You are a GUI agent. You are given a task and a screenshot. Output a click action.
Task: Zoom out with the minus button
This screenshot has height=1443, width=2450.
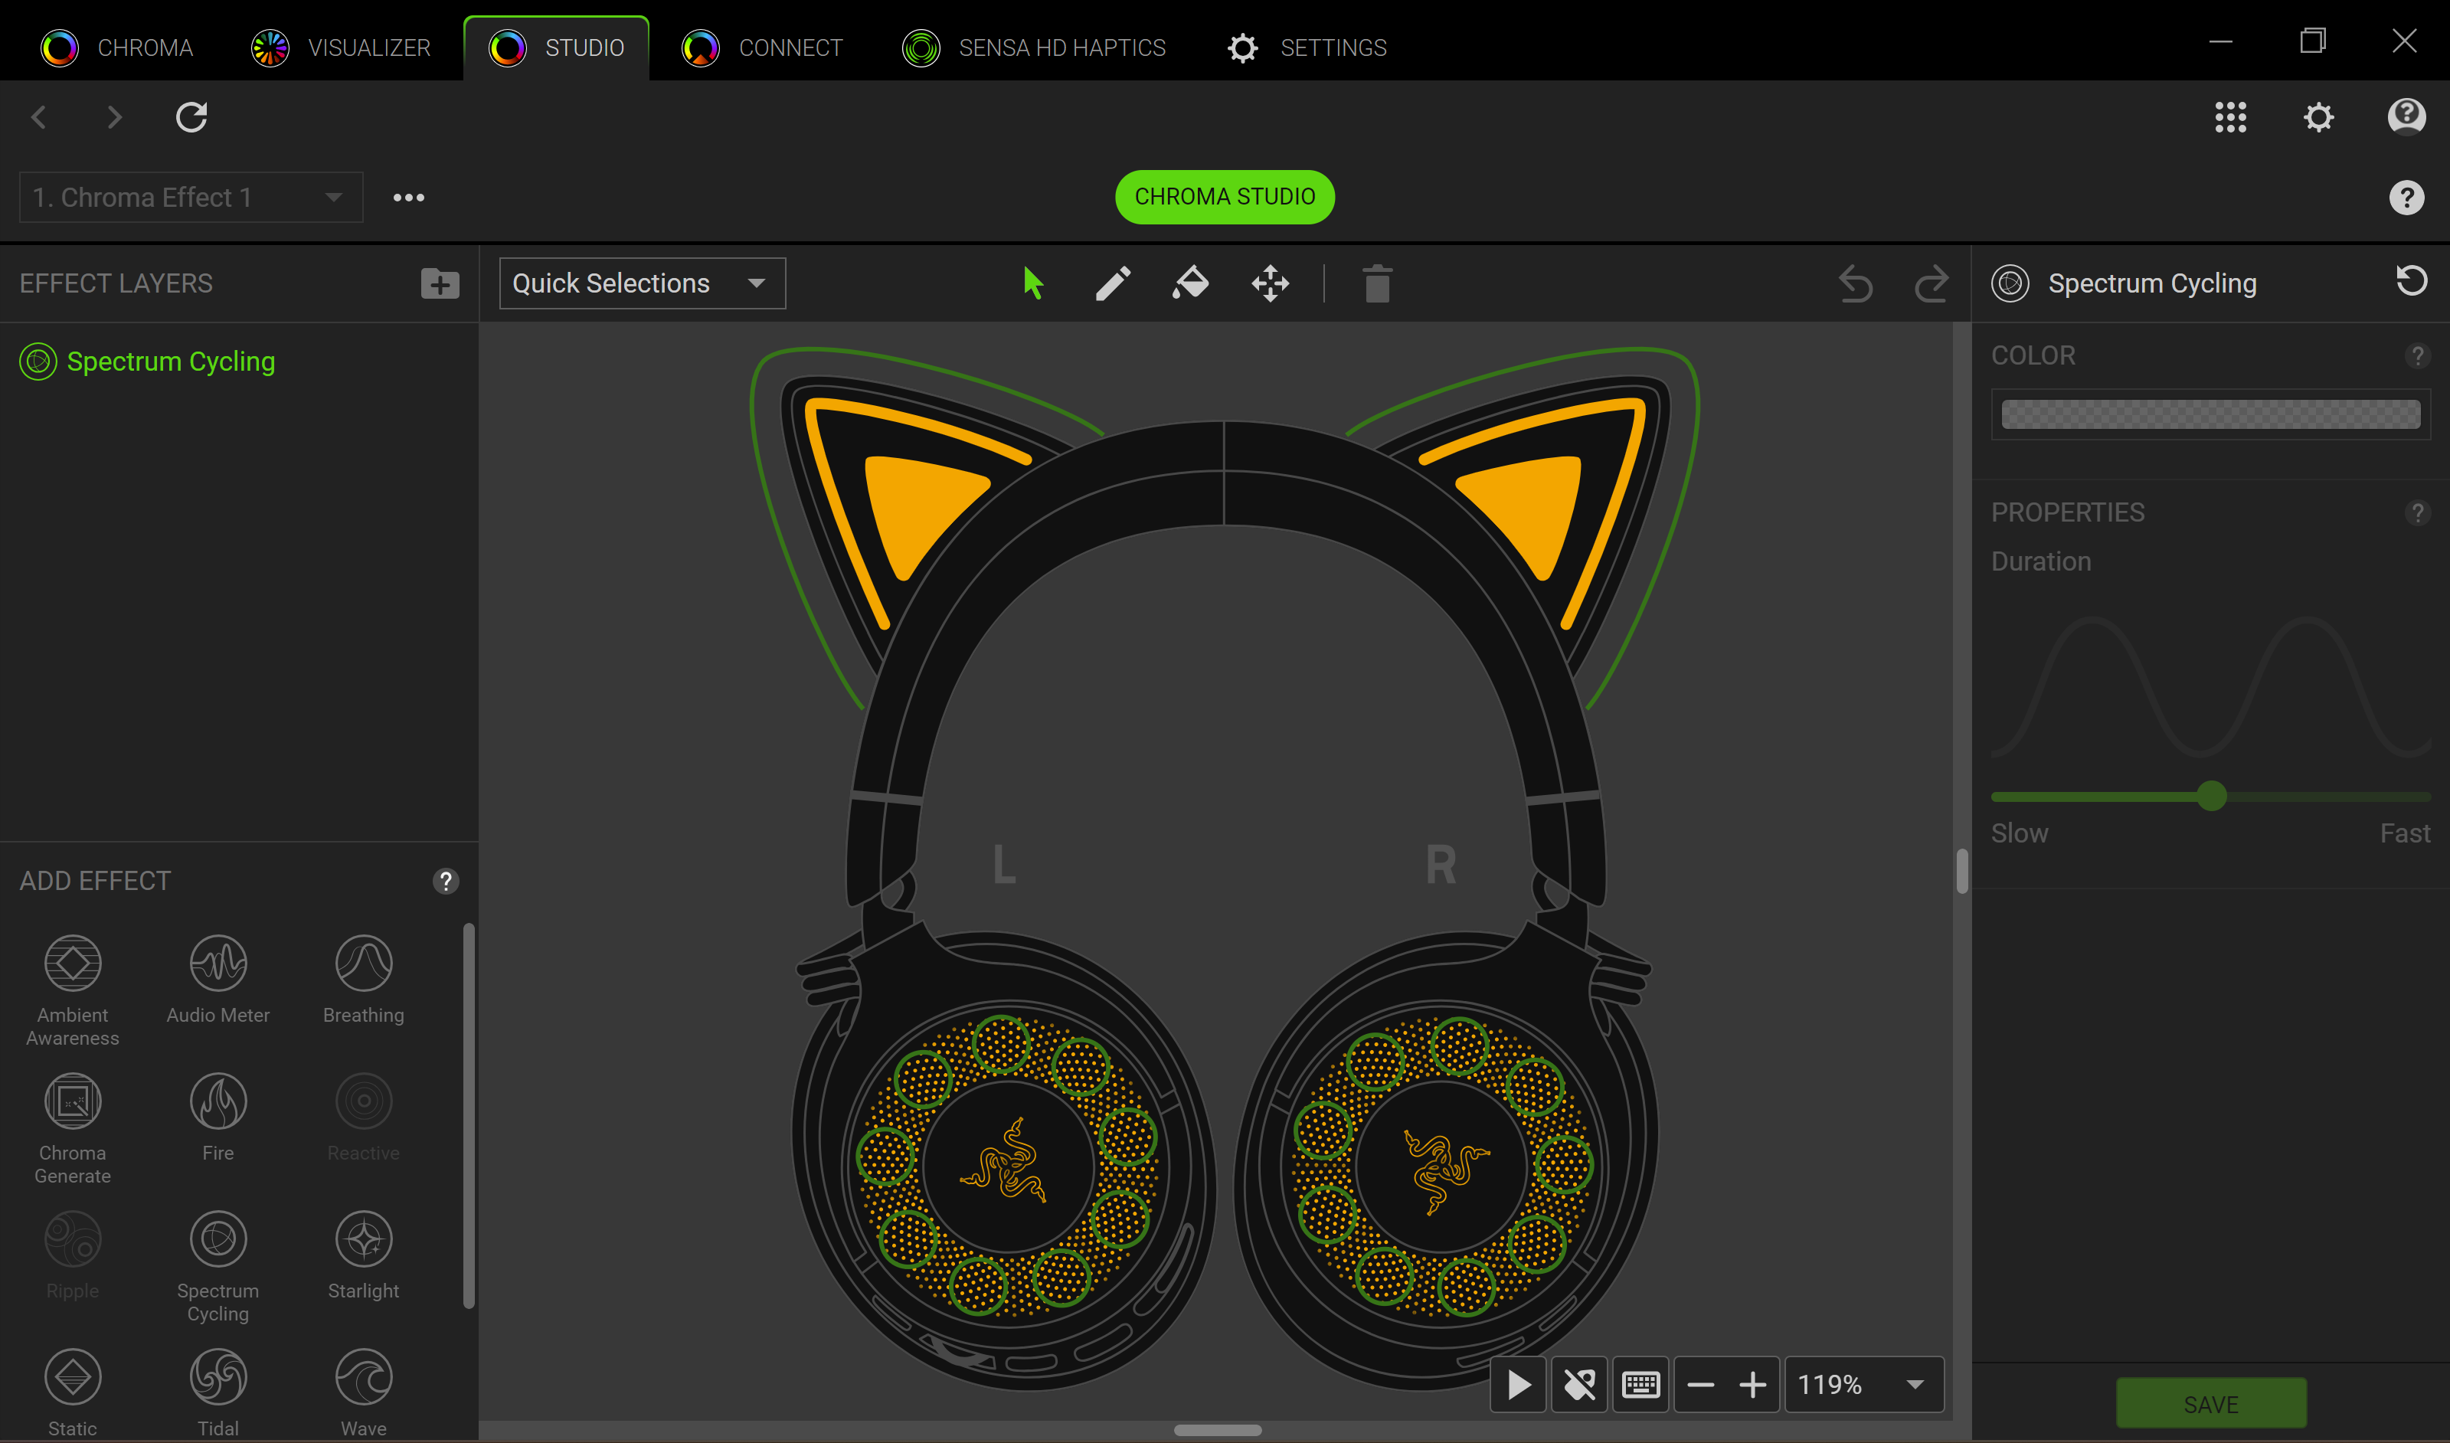[1700, 1384]
